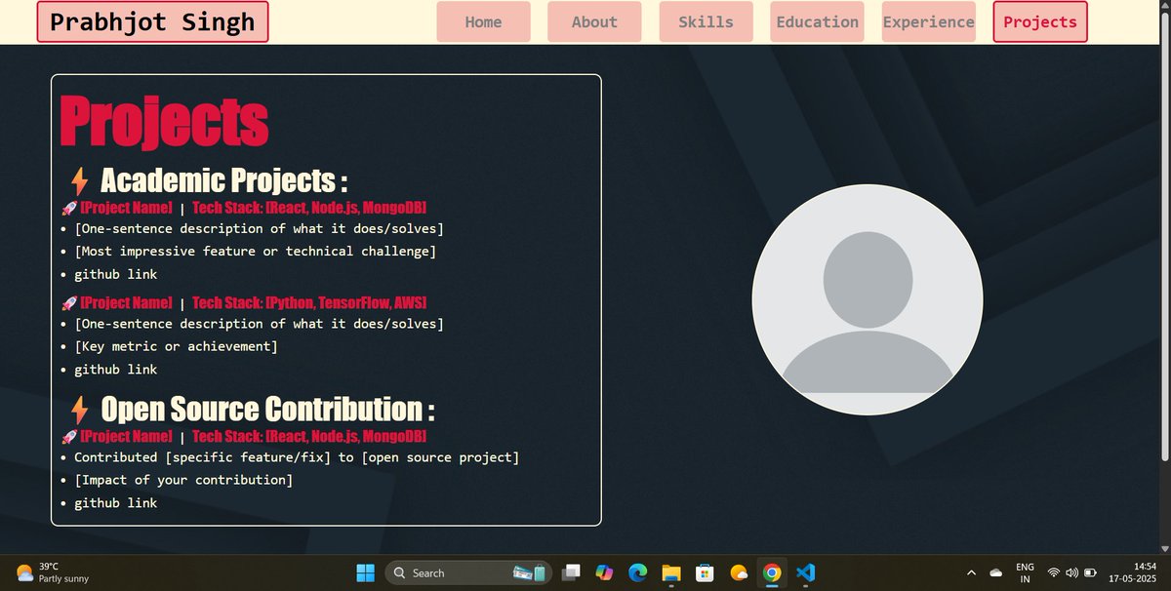1171x591 pixels.
Task: Open the ENG IN language switcher
Action: click(1025, 572)
